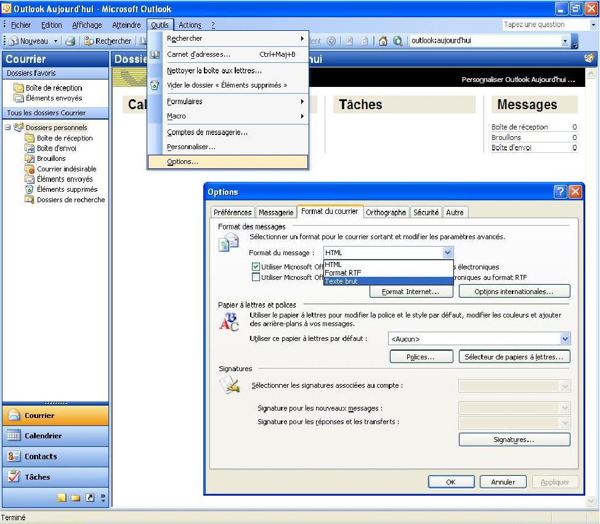Image resolution: width=600 pixels, height=524 pixels.
Task: Click the forward arrow navigation icon
Action: pyautogui.click(x=331, y=41)
